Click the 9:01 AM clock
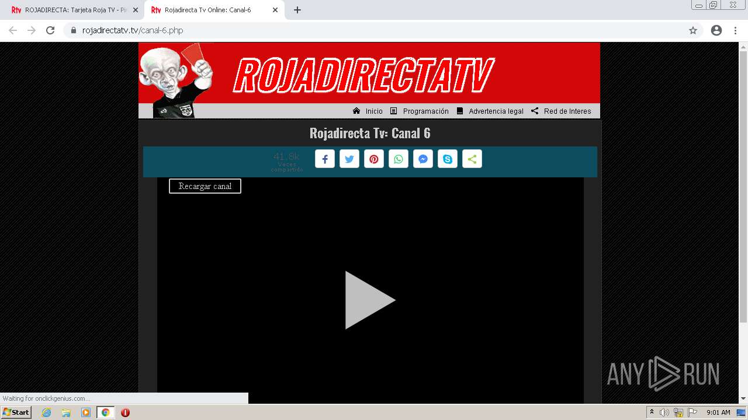Screen dimensions: 748x420 [718, 412]
